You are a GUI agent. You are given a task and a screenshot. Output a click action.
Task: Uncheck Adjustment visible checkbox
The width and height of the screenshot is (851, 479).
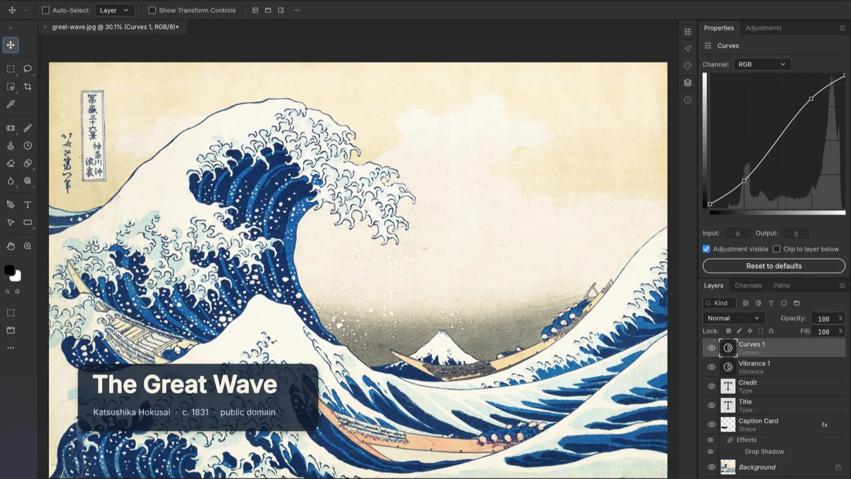point(706,249)
